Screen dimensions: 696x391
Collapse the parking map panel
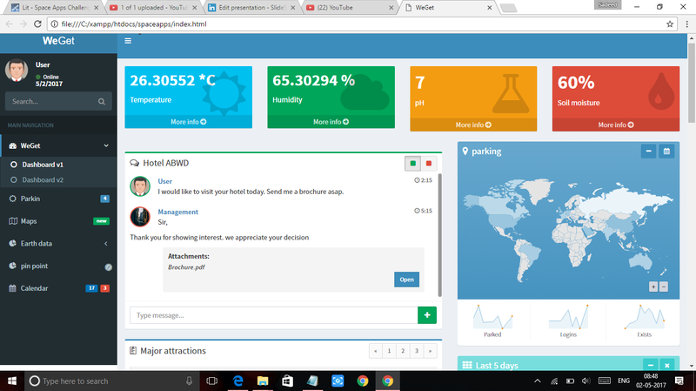click(649, 152)
